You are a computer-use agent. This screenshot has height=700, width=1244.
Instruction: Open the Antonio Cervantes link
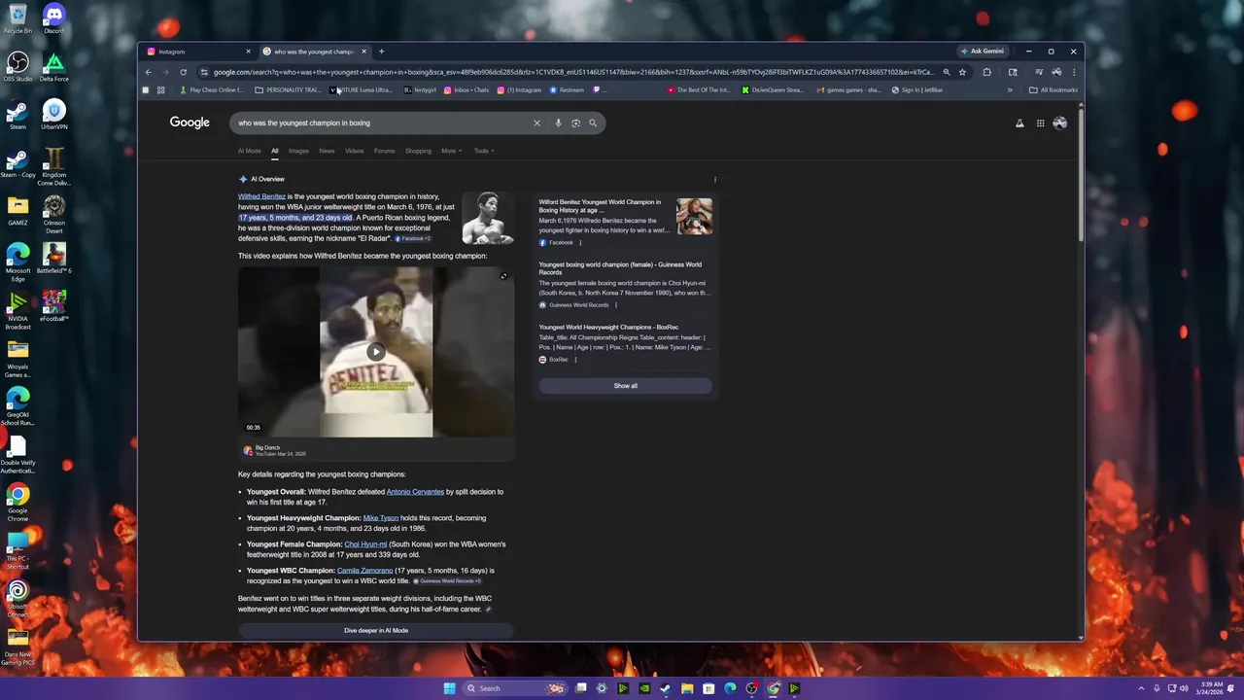coord(415,492)
